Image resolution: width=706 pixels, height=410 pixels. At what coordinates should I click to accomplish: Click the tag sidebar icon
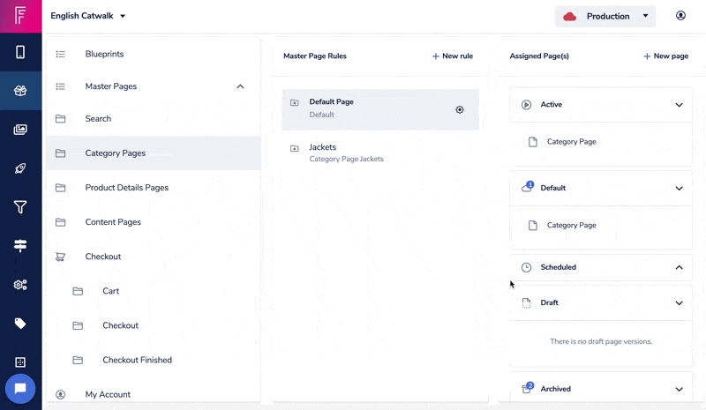point(20,323)
